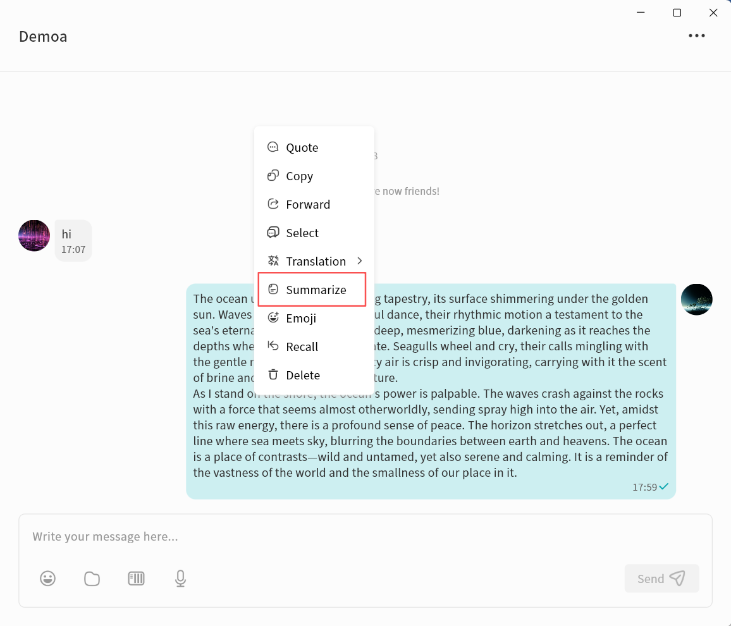Click the Recall arrow icon

tap(273, 346)
